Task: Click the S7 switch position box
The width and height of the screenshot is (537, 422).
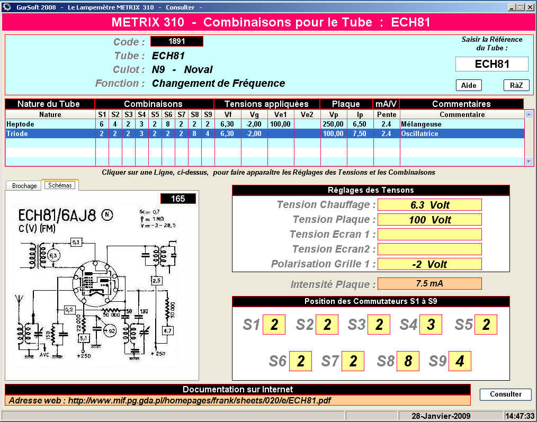Action: click(353, 361)
